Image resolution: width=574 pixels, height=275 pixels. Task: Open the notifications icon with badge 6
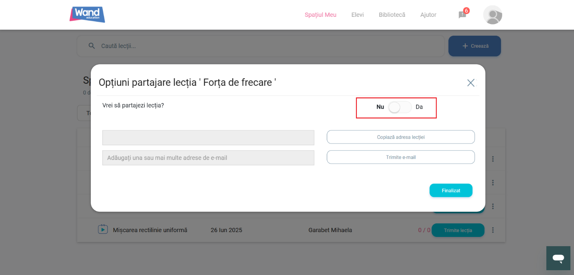462,15
